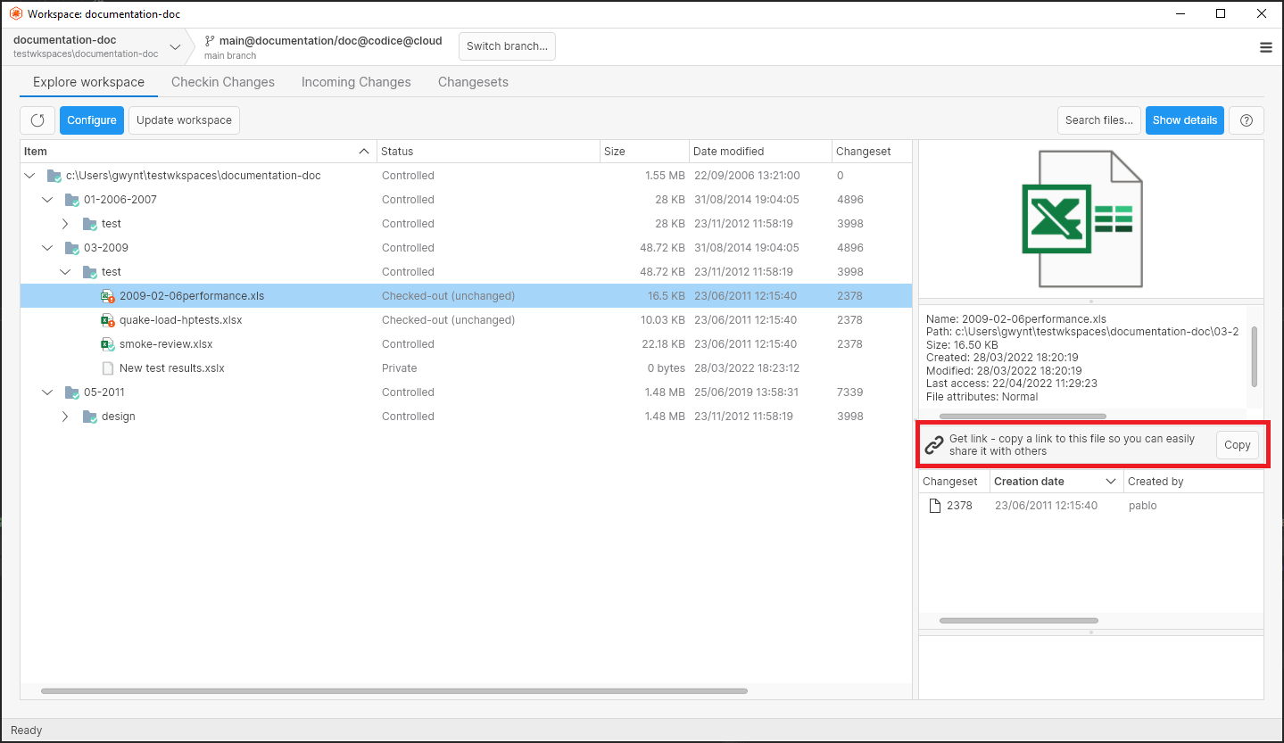Open the Incoming Changes tab
The height and width of the screenshot is (743, 1284).
pyautogui.click(x=355, y=81)
